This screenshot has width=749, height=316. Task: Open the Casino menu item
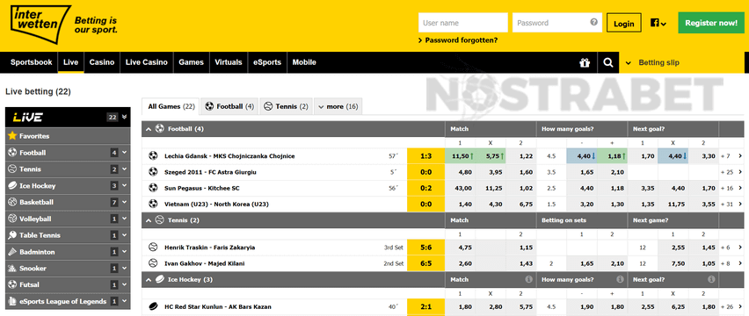(102, 62)
